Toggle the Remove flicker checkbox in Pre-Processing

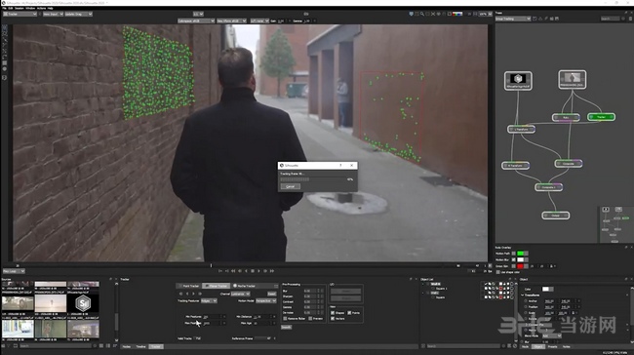coord(285,319)
